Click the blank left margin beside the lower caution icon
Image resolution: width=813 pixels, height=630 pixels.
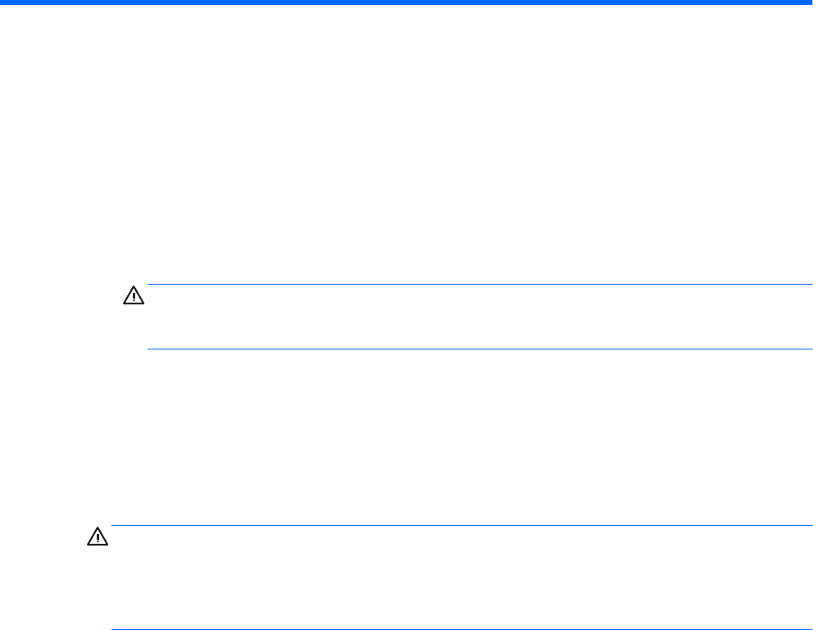[41, 574]
